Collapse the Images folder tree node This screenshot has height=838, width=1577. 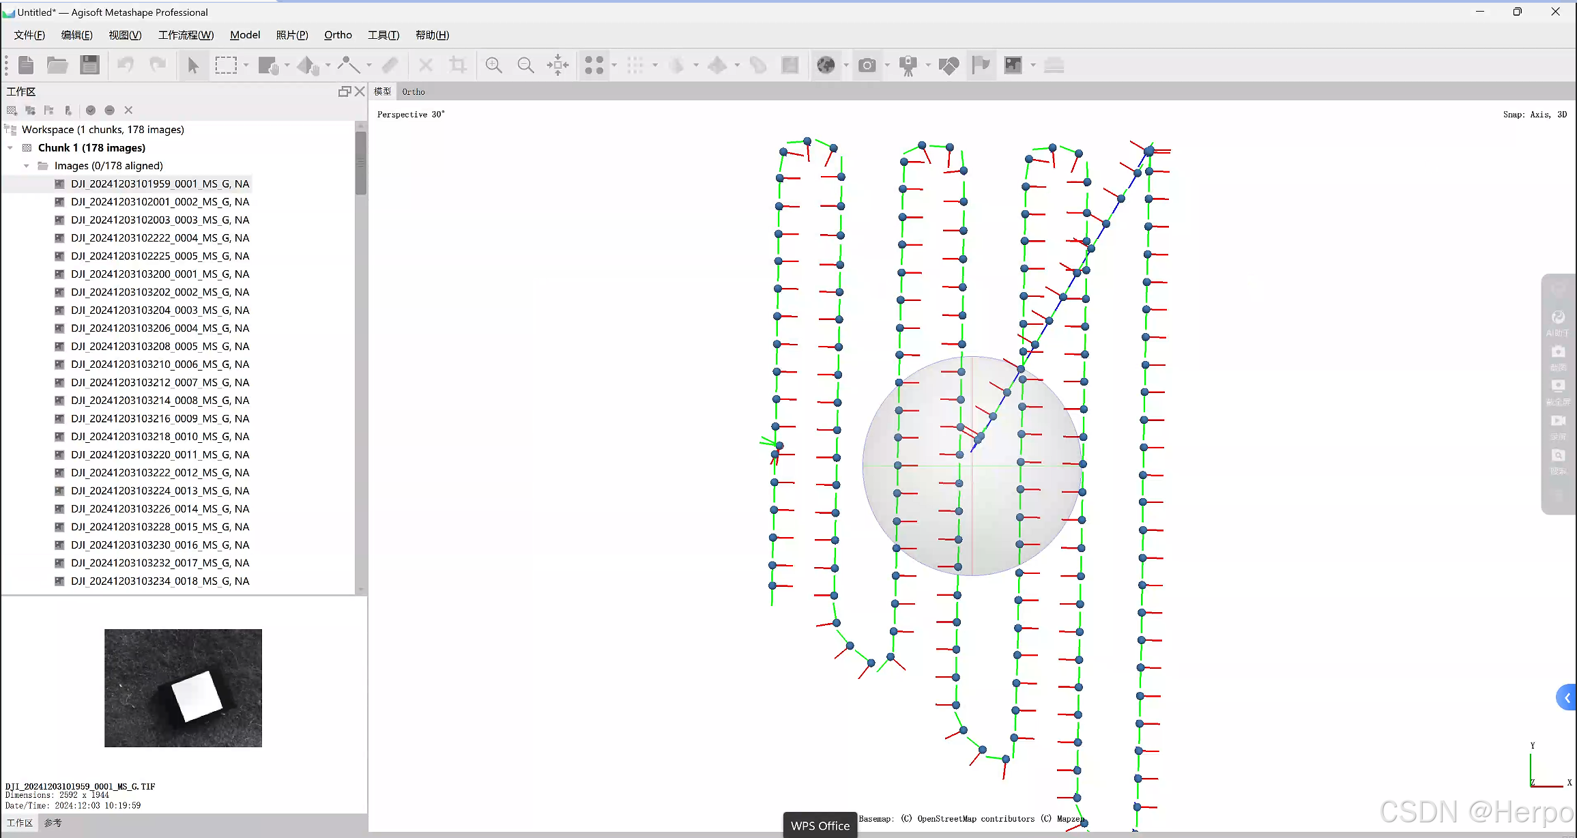(x=27, y=166)
